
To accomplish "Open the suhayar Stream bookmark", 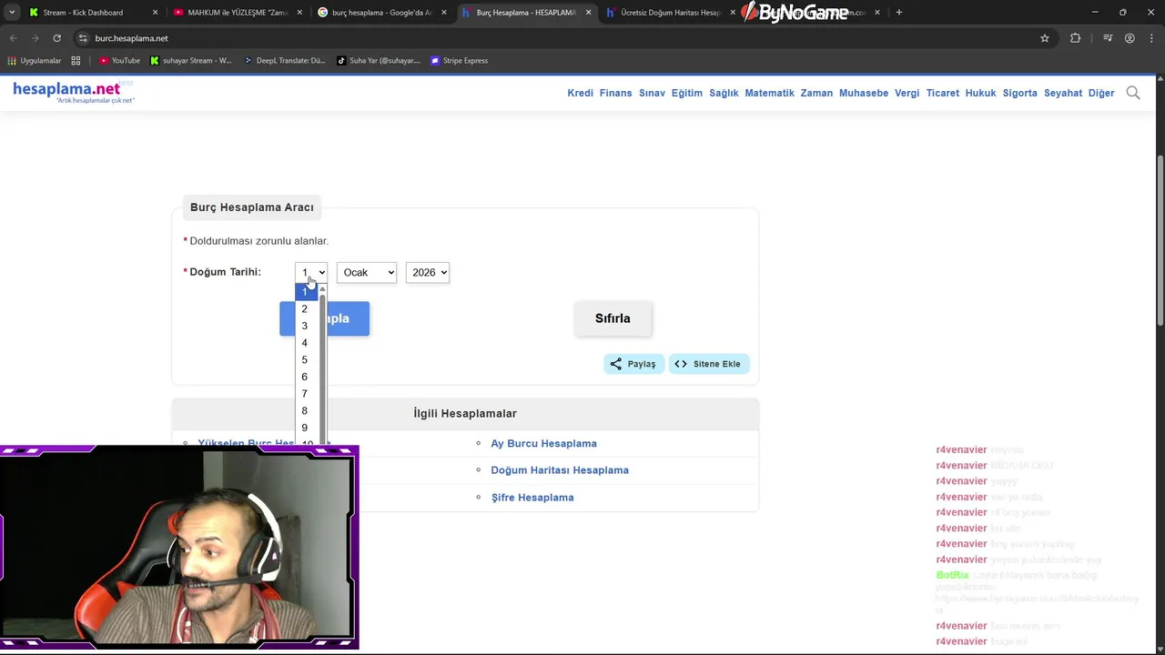I will click(x=191, y=61).
